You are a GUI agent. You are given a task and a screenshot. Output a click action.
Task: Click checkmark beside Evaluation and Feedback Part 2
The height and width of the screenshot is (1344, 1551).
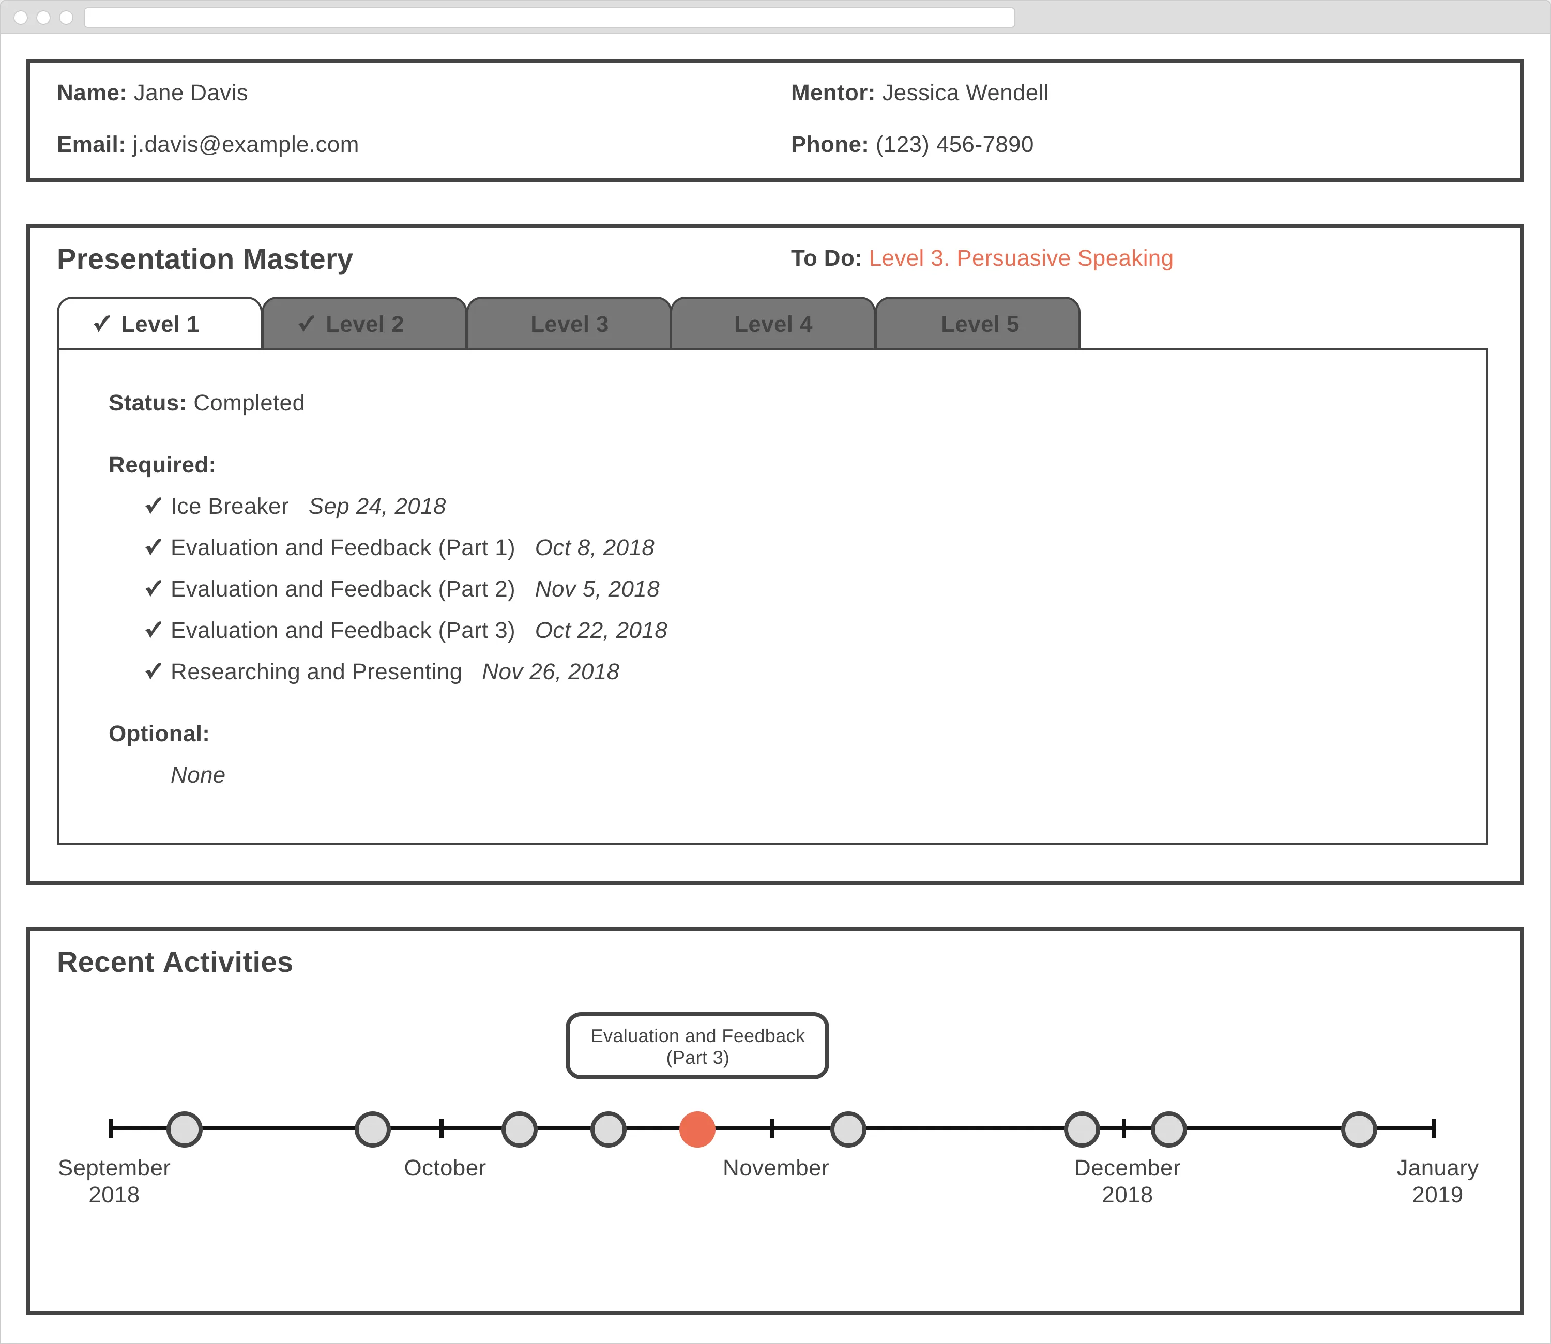(x=153, y=589)
